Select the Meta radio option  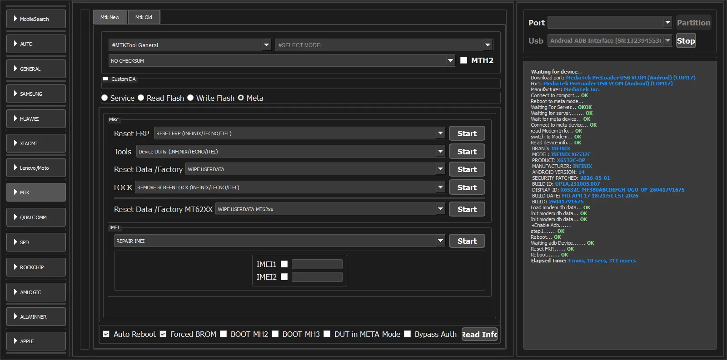click(241, 98)
